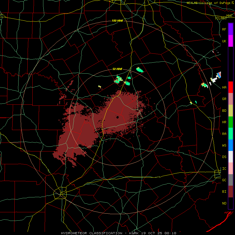This screenshot has height=235, width=235.
Task: Click the UK legend label
Action: point(224,41)
